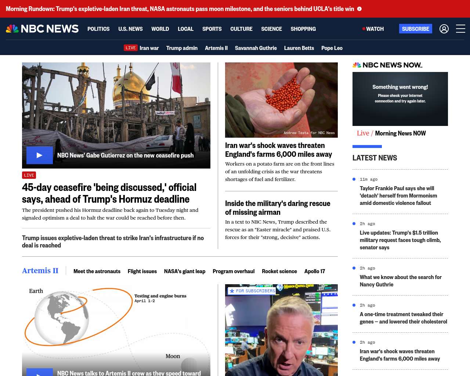The width and height of the screenshot is (470, 376).
Task: Click the '11m ago' timestamp
Action: coord(369,179)
